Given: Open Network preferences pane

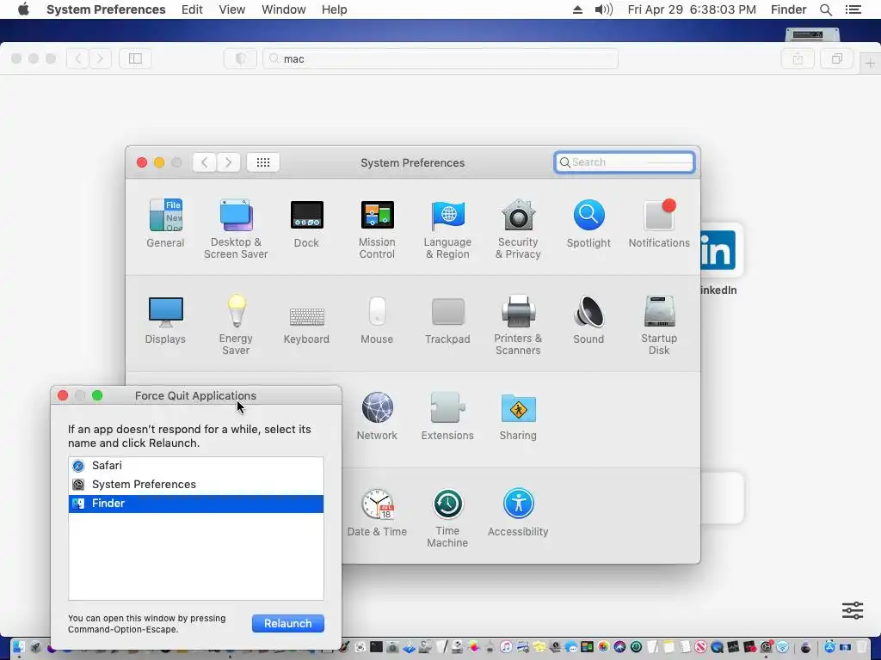Looking at the screenshot, I should coord(377,416).
